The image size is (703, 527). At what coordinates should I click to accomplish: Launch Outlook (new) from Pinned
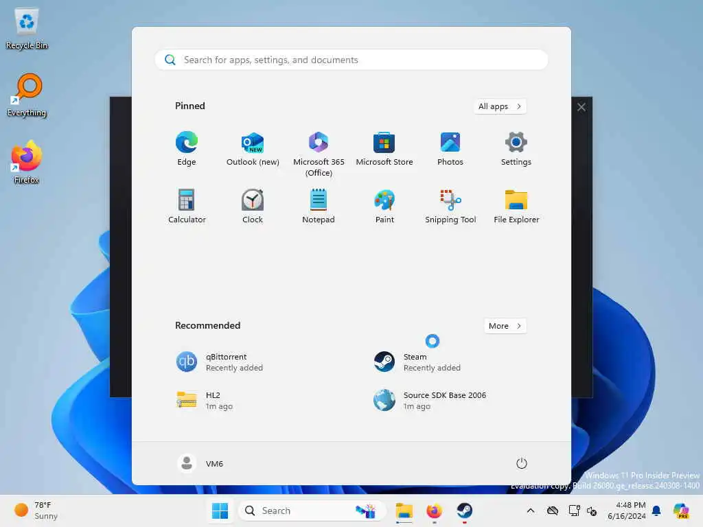pos(253,149)
